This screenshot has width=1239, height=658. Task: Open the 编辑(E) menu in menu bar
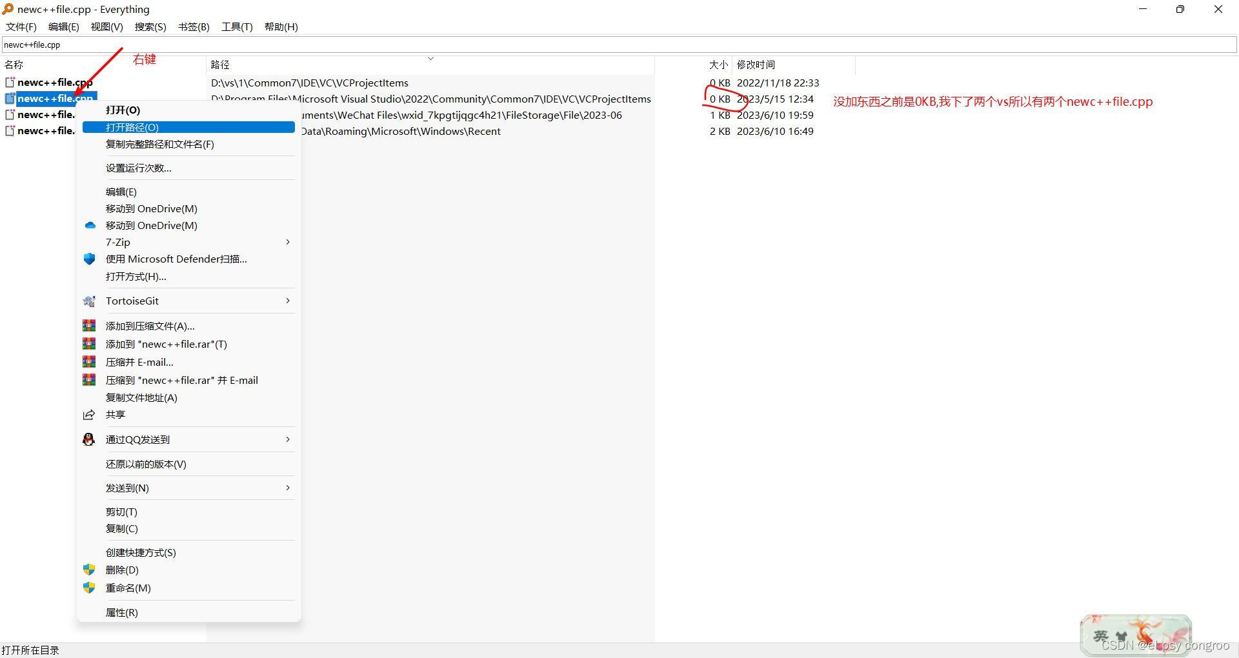pos(64,26)
